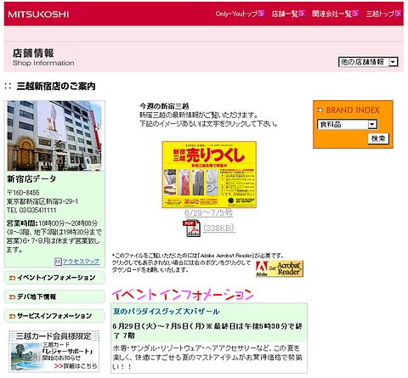Screen dimensions: 408x378
Task: Open the Only-You top link
Action: (236, 14)
